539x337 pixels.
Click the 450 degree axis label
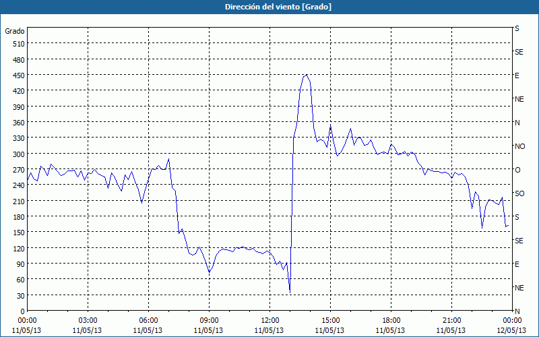19,75
